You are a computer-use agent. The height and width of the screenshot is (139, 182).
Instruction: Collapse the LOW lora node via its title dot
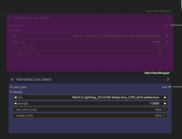pyautogui.click(x=12, y=79)
